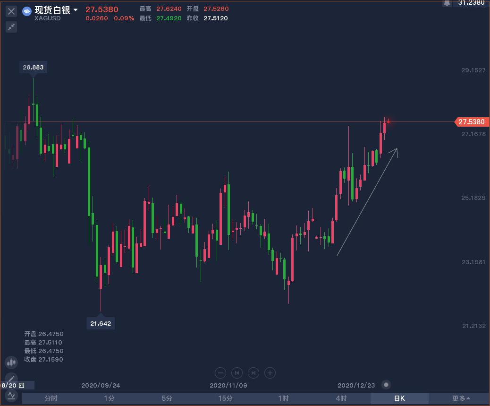Click the 2020/12/23 date axis label

click(x=356, y=385)
